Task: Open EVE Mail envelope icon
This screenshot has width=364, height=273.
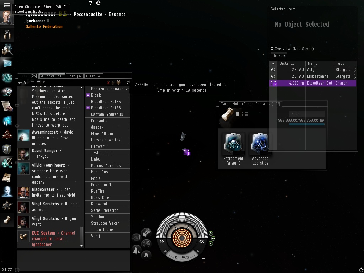Action: pos(7,63)
